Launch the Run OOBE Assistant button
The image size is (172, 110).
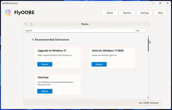149,103
